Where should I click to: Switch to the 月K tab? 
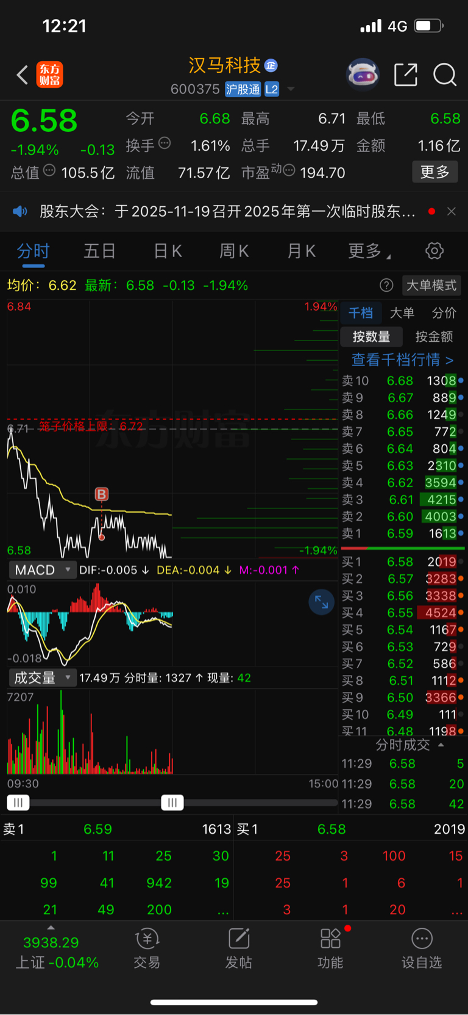(x=301, y=251)
